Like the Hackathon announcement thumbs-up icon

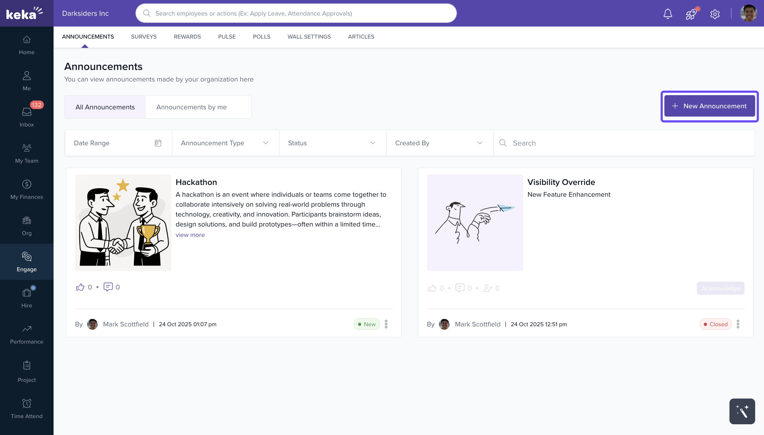pos(80,287)
